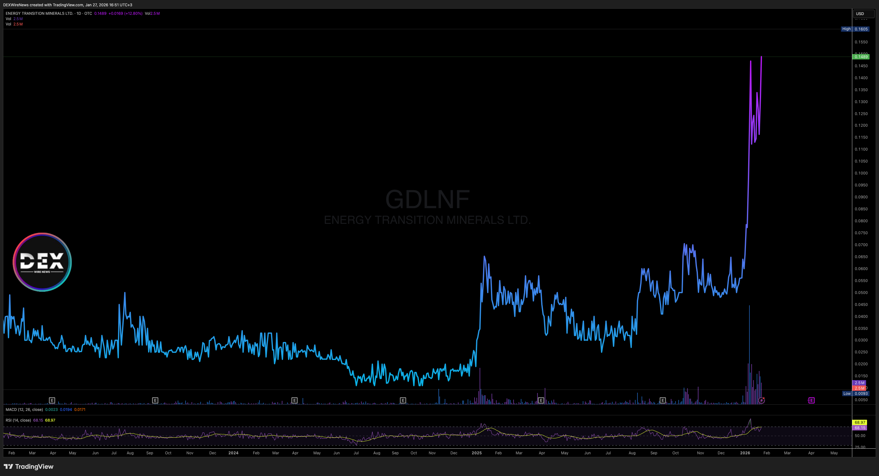Screen dimensions: 879x476
Task: Click the earliest earnings E marker near April
Action: pos(52,400)
